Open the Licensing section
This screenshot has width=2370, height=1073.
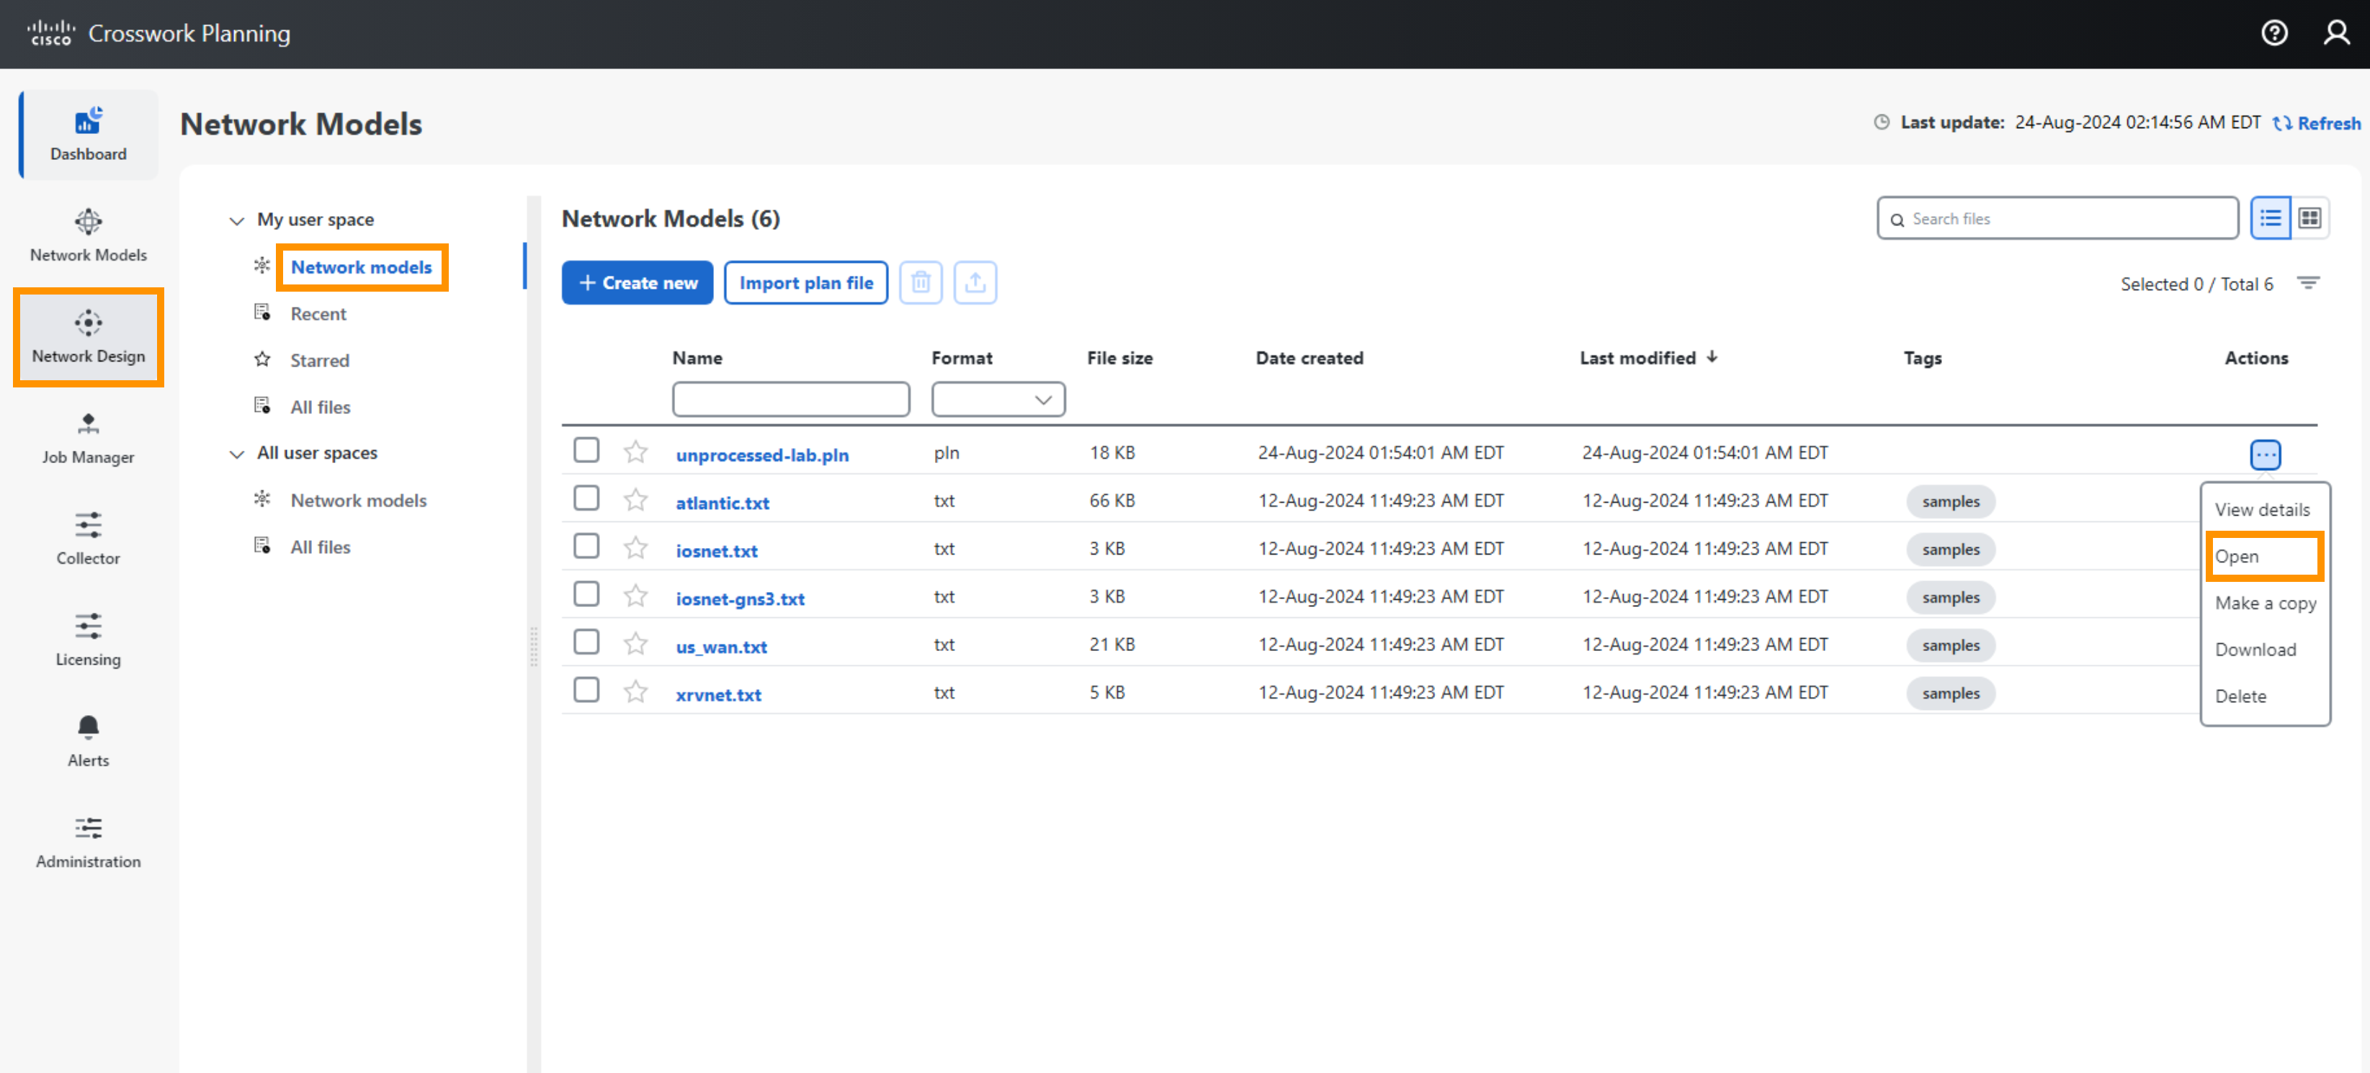click(89, 640)
